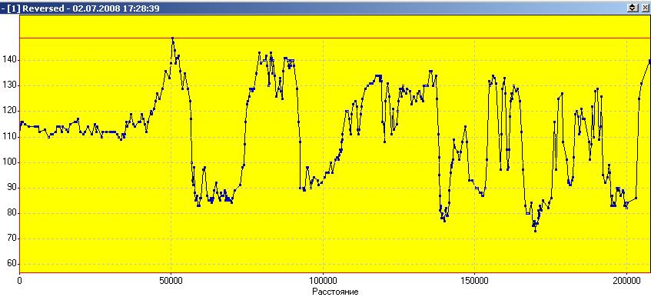Click the 150000 tick label on horizontal axis
Screen dimensions: 651x297
pyautogui.click(x=474, y=281)
